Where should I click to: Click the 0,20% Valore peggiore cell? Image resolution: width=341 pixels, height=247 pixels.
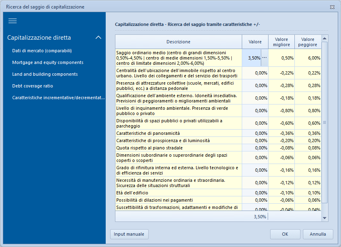[308, 141]
